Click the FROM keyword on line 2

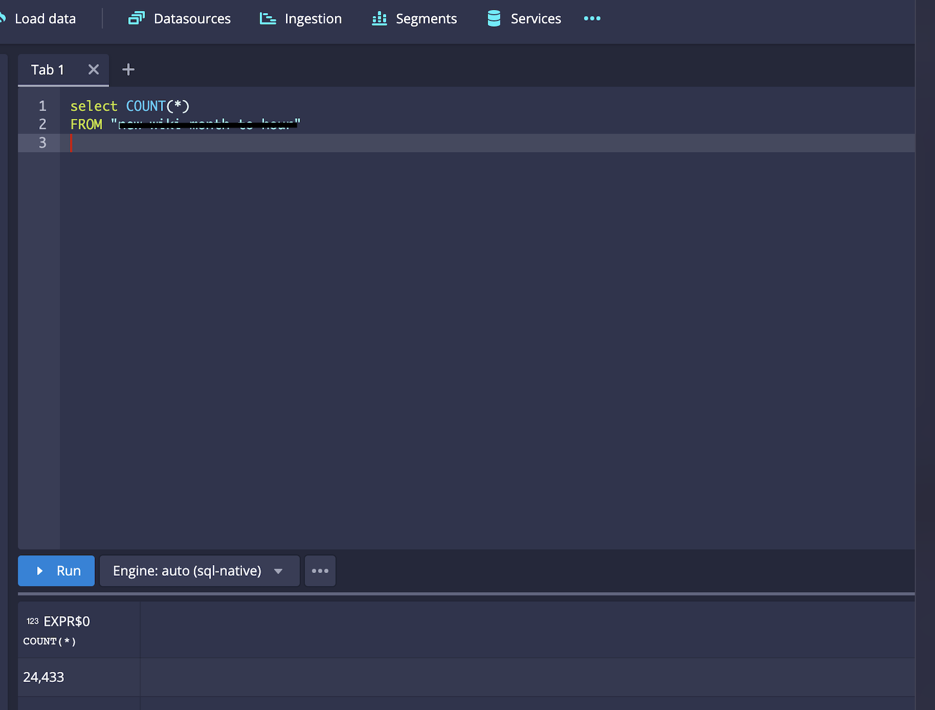pyautogui.click(x=86, y=124)
